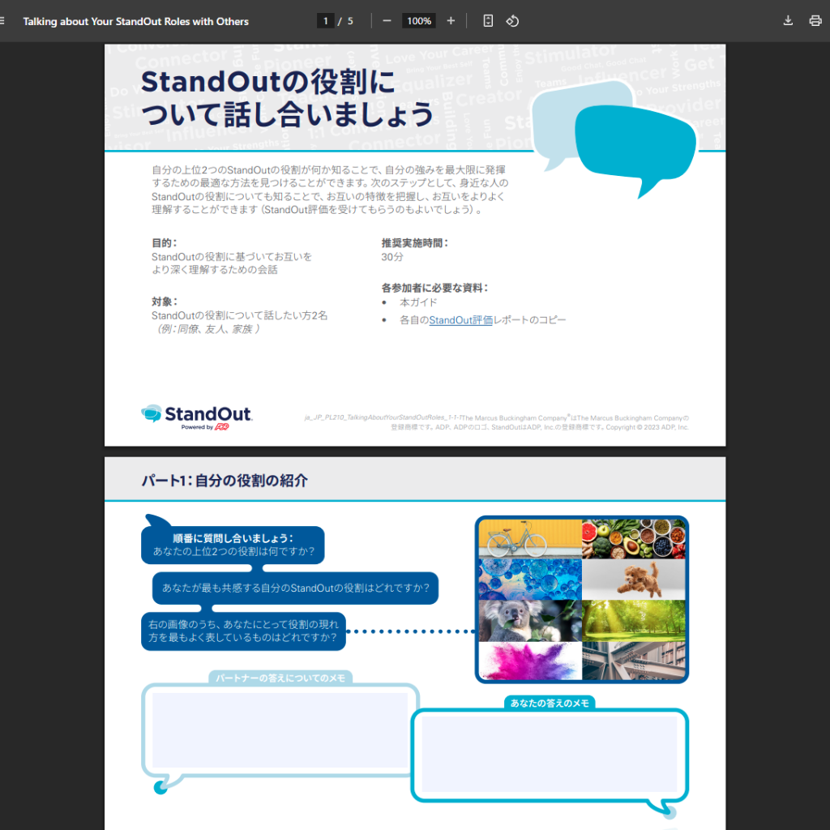The width and height of the screenshot is (830, 830).
Task: Click the partner's answer notes field
Action: [x=280, y=730]
